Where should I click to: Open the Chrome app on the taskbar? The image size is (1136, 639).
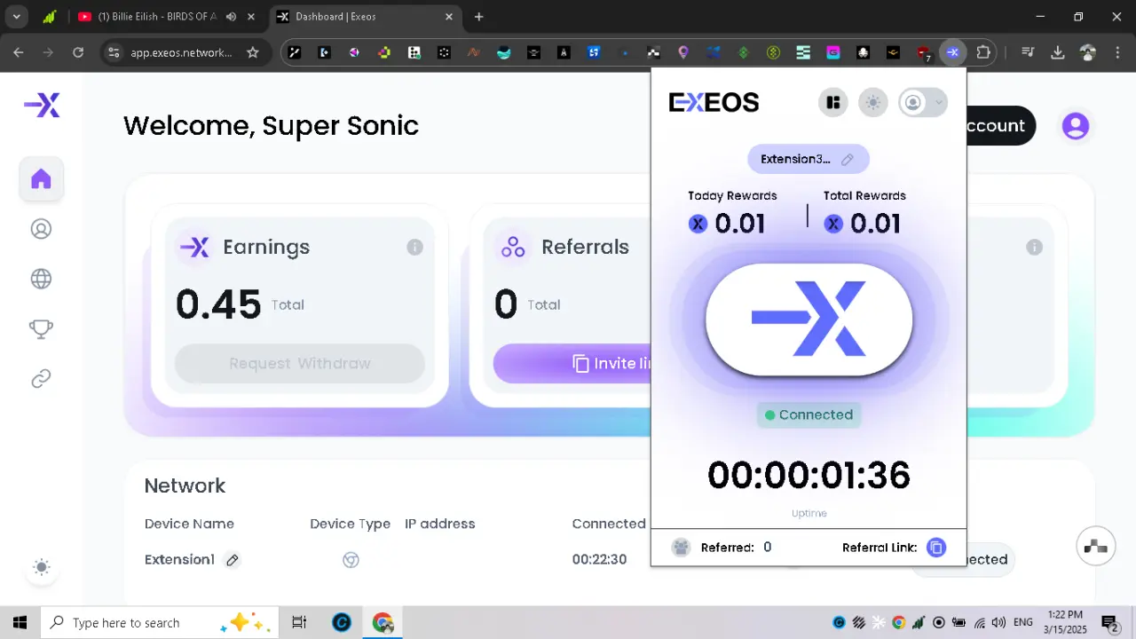click(383, 622)
